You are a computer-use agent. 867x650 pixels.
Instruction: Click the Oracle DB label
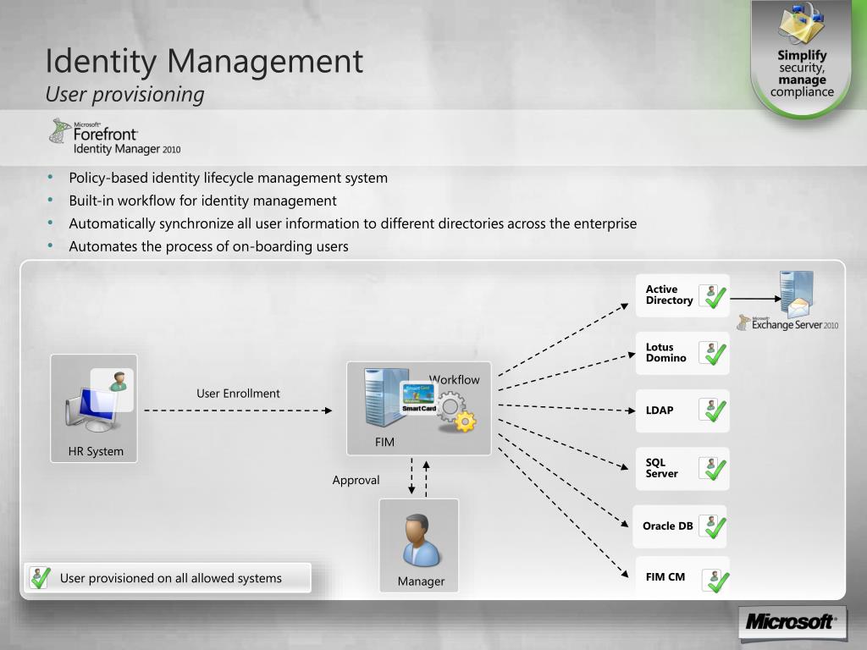pyautogui.click(x=667, y=526)
